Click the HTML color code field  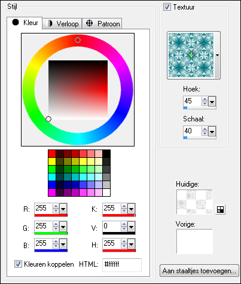122,265
